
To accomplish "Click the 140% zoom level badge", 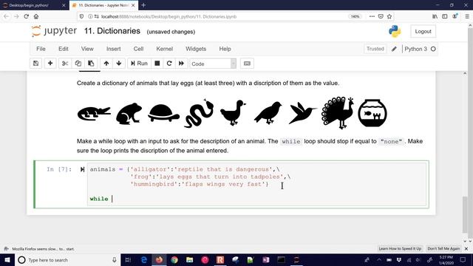I will click(x=355, y=16).
